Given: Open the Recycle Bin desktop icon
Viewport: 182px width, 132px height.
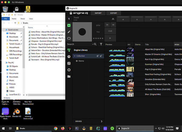Looking at the screenshot, I should point(5,9).
